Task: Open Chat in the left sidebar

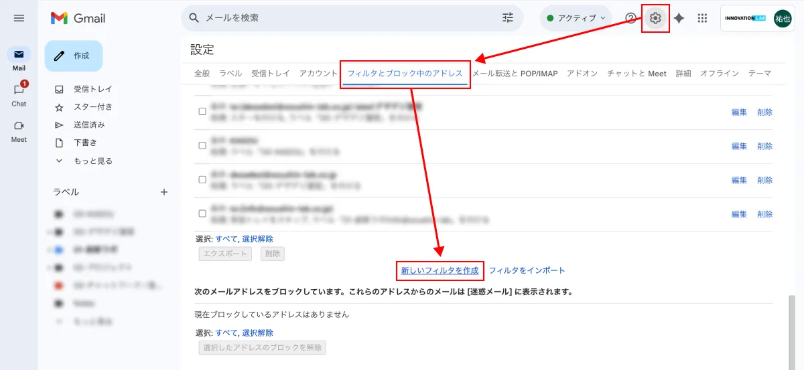Action: [19, 94]
